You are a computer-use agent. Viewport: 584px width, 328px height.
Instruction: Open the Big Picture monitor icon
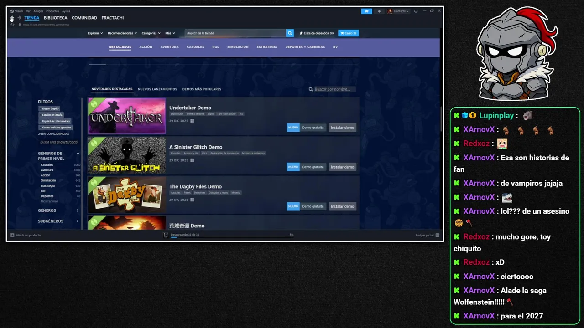[416, 11]
